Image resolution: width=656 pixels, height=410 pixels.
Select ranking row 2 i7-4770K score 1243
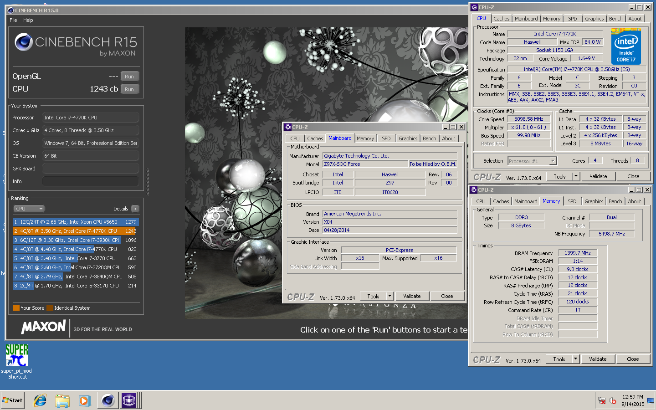(76, 231)
